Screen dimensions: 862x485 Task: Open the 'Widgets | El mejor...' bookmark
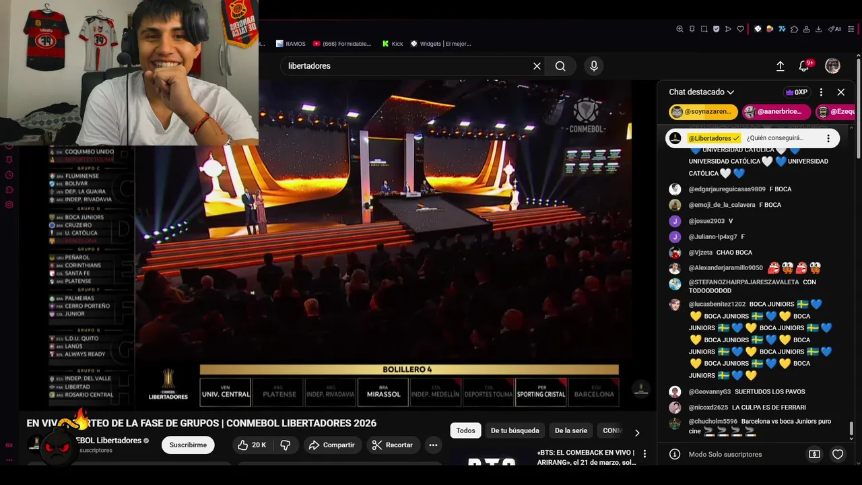(x=440, y=44)
